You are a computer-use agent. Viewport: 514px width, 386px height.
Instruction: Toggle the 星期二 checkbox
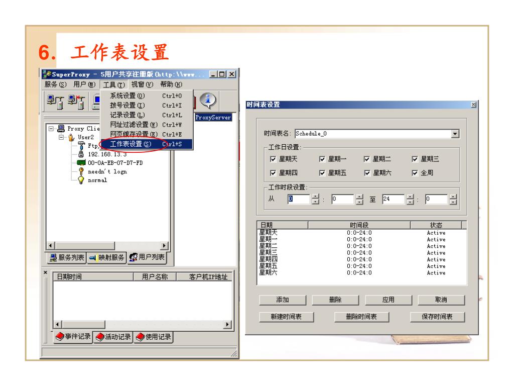point(367,159)
